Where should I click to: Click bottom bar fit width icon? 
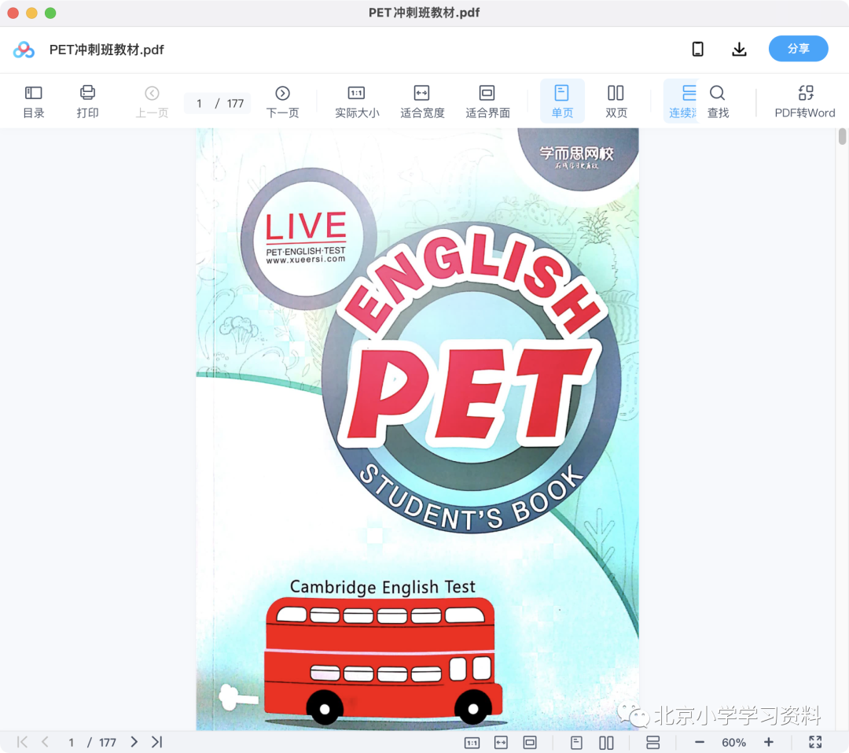click(502, 743)
